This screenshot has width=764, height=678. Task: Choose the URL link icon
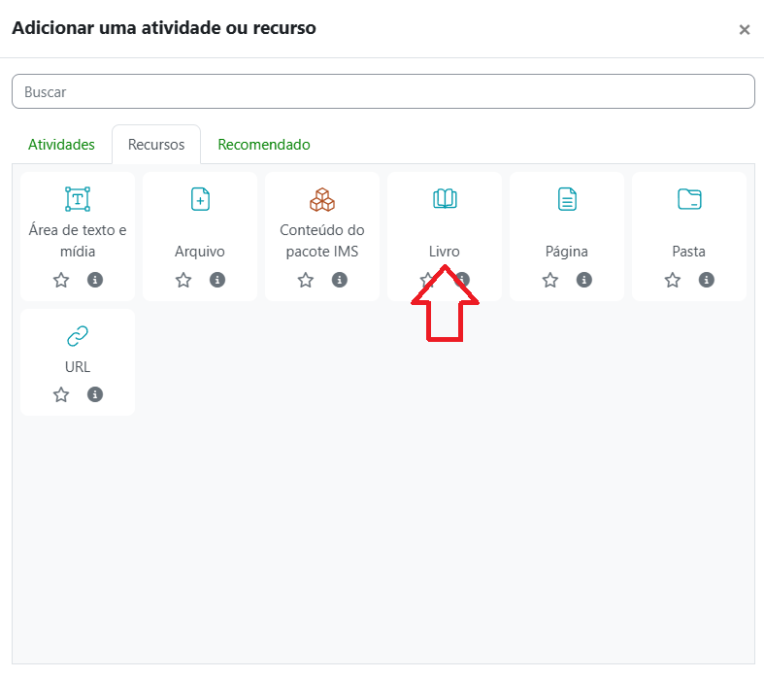click(x=78, y=336)
